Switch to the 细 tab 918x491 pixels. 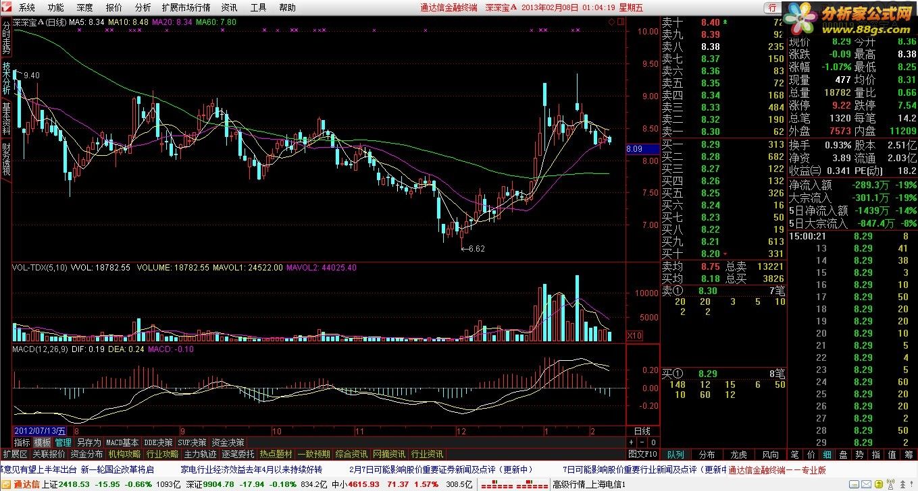[827, 455]
